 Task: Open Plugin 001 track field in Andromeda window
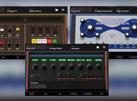point(81,10)
